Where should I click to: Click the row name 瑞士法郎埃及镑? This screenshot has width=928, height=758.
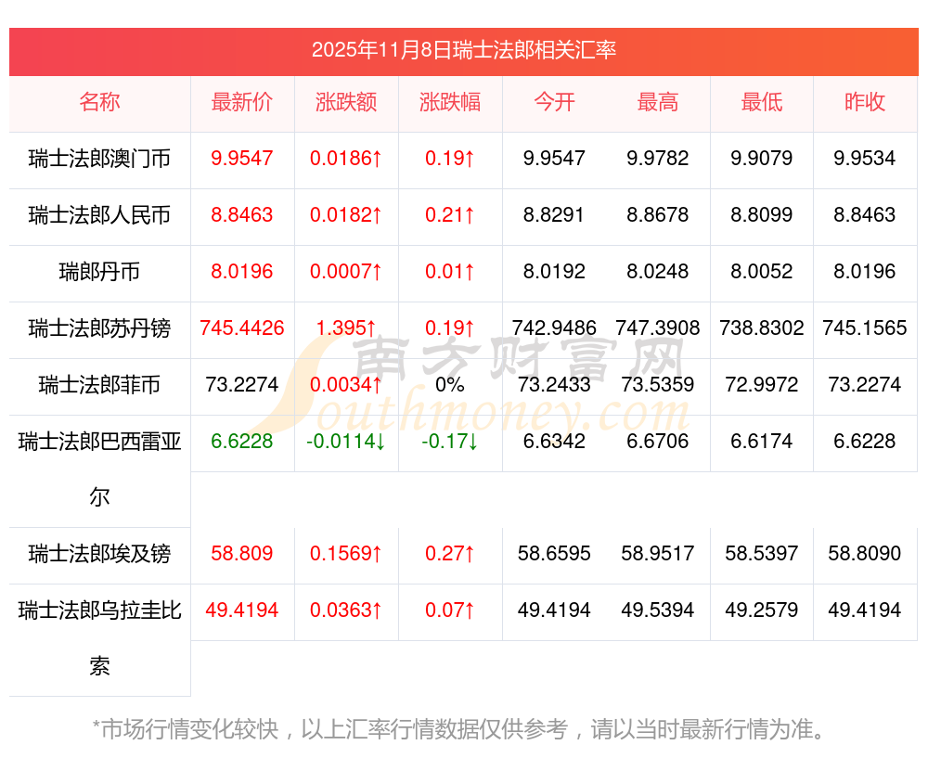tap(99, 554)
